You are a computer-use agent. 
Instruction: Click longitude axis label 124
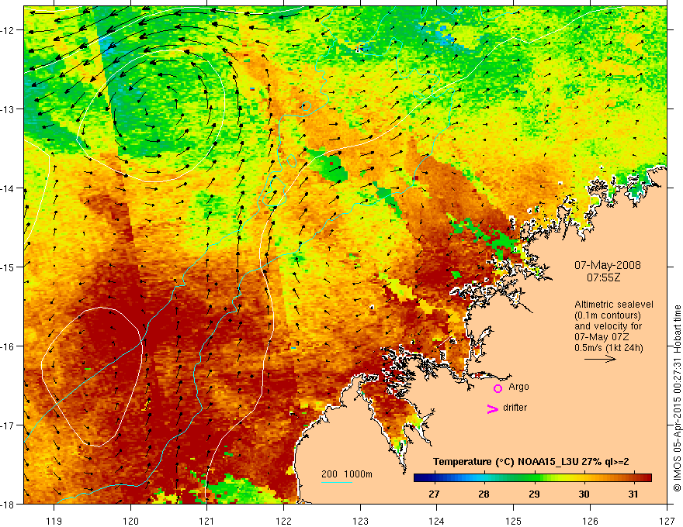[x=437, y=521]
